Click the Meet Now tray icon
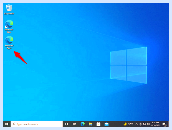 click(141, 124)
